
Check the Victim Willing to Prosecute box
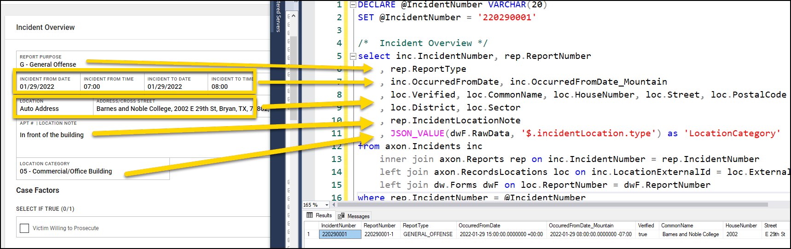[24, 228]
